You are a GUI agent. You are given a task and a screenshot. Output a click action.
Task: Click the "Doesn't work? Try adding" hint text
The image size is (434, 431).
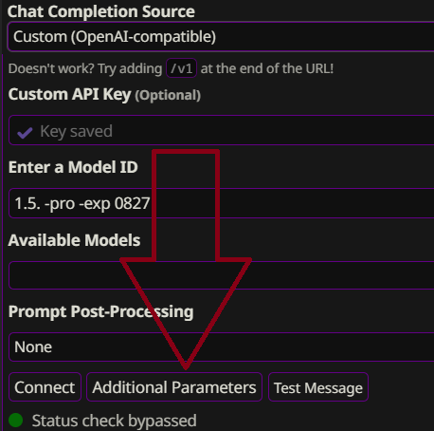[x=85, y=68]
